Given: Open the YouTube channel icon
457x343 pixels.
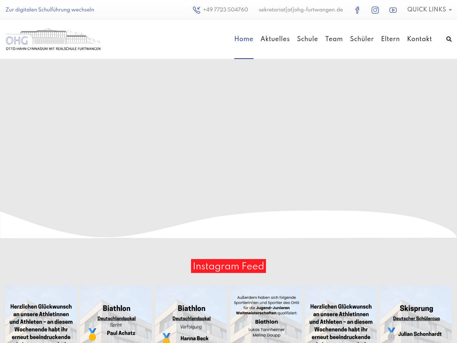Looking at the screenshot, I should [393, 10].
